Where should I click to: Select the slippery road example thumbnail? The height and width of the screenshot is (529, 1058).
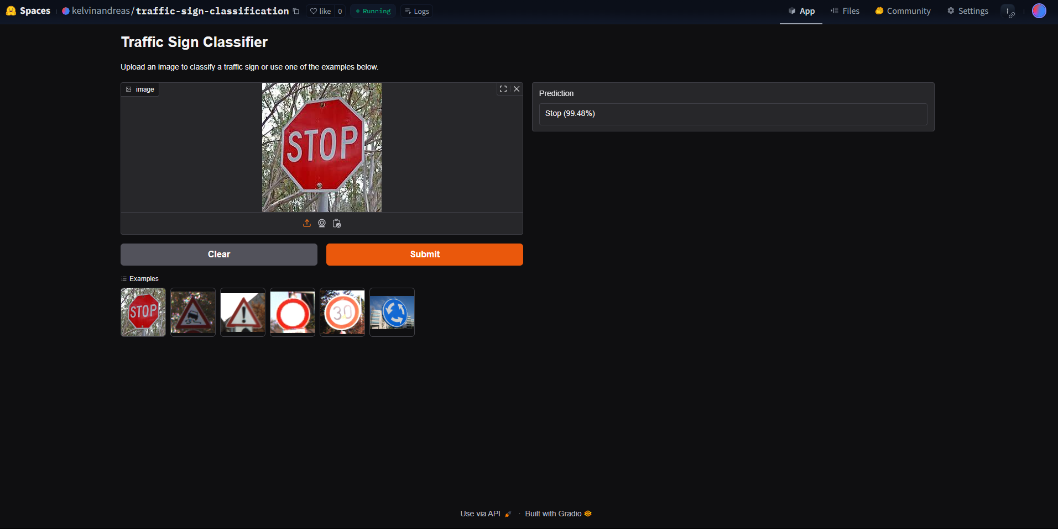(x=193, y=312)
